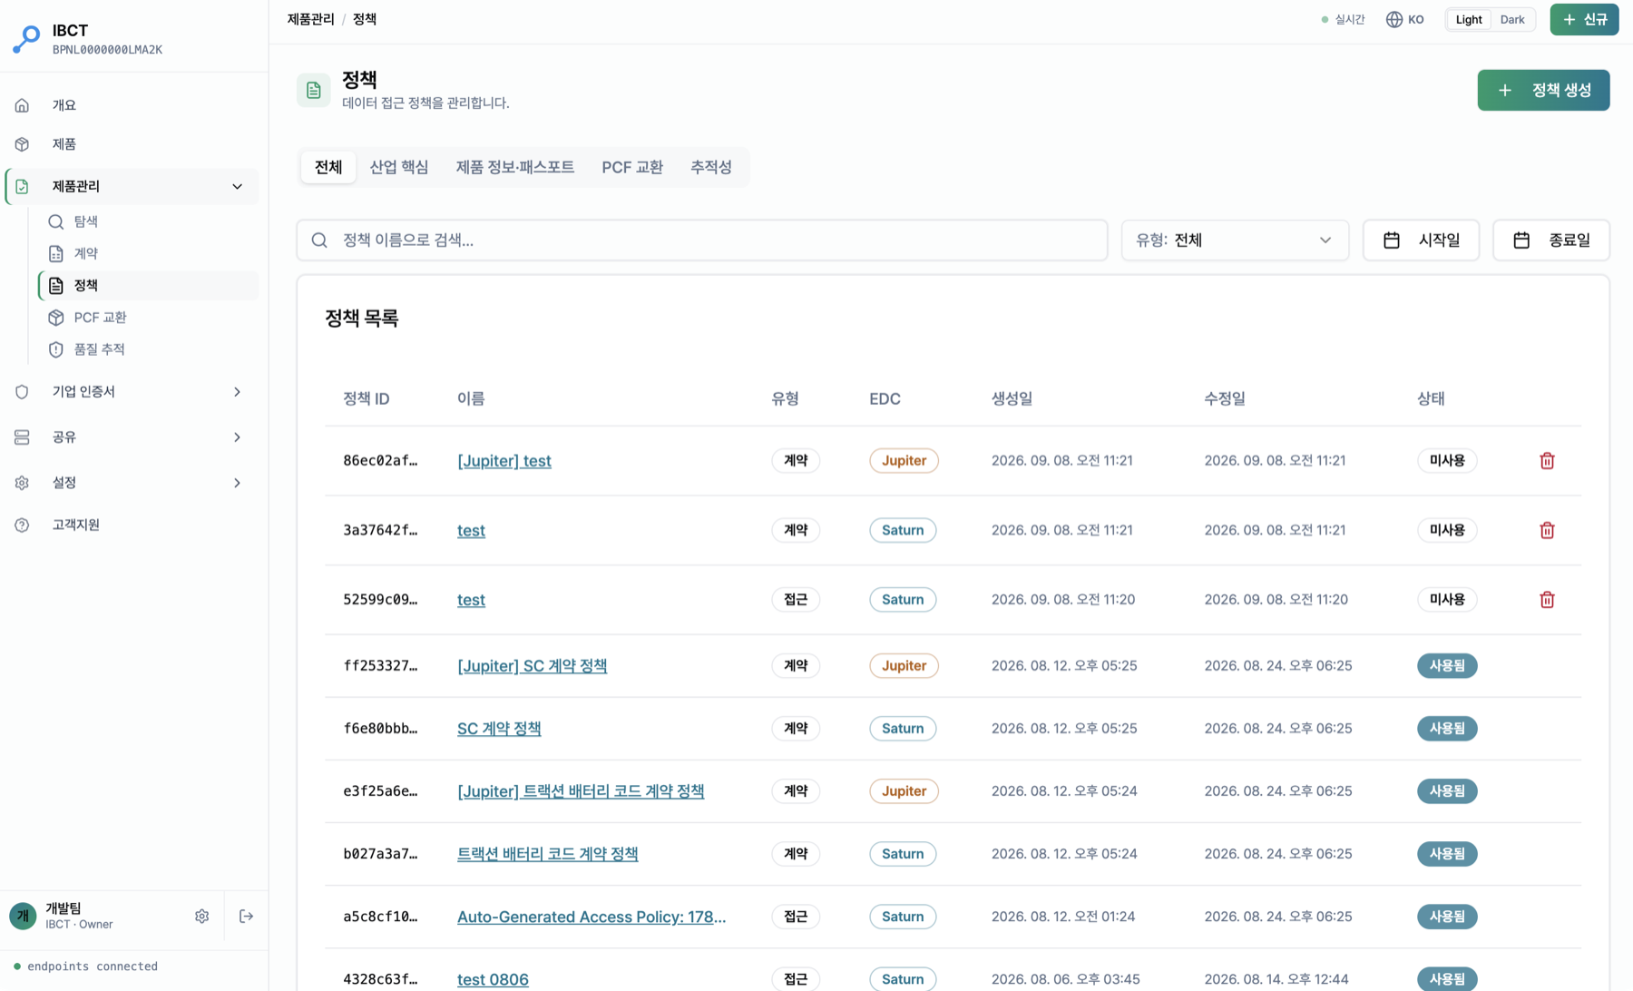Click the file icon beside 계약
1633x991 pixels.
coord(56,253)
